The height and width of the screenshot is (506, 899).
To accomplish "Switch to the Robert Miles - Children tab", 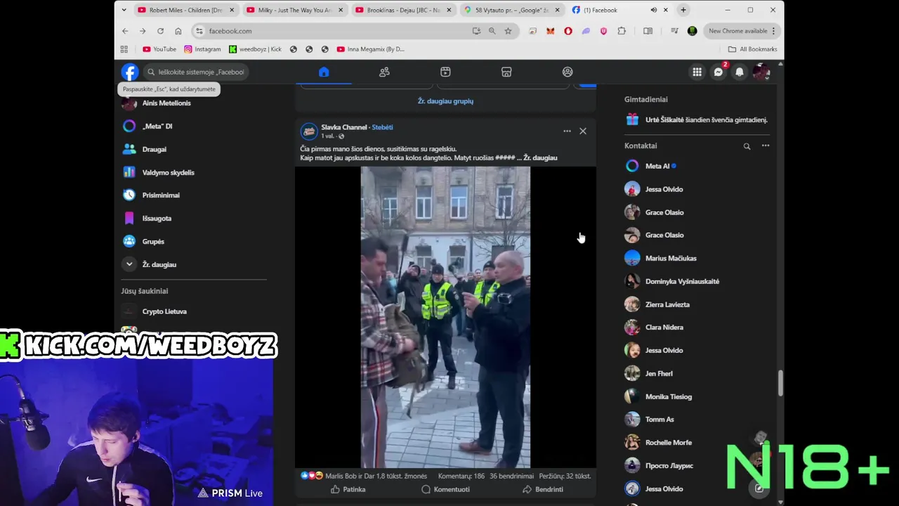I will click(x=185, y=10).
